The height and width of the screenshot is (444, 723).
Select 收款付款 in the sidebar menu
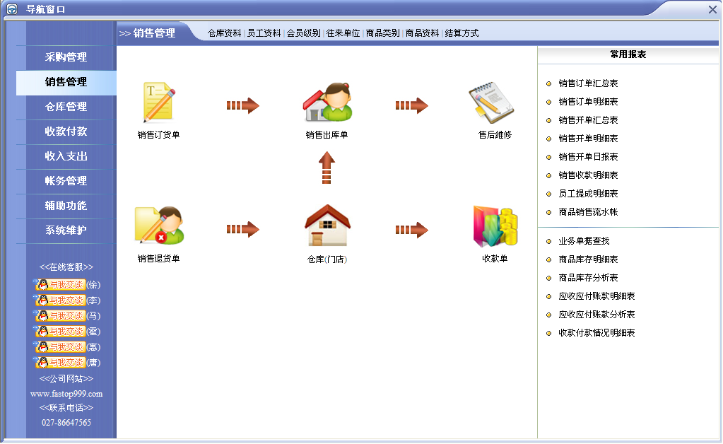coord(65,132)
